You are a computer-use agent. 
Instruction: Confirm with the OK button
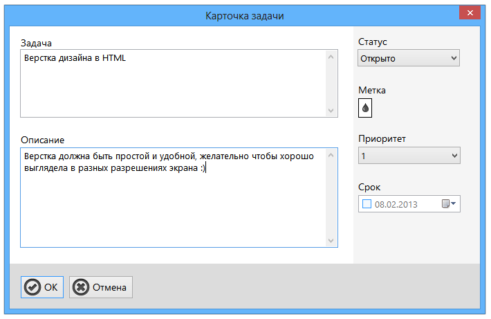click(42, 287)
